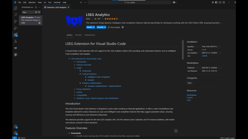Screen dimensions: 248x139
Task: Open the View menu
Action: pyautogui.click(x=40, y=2)
